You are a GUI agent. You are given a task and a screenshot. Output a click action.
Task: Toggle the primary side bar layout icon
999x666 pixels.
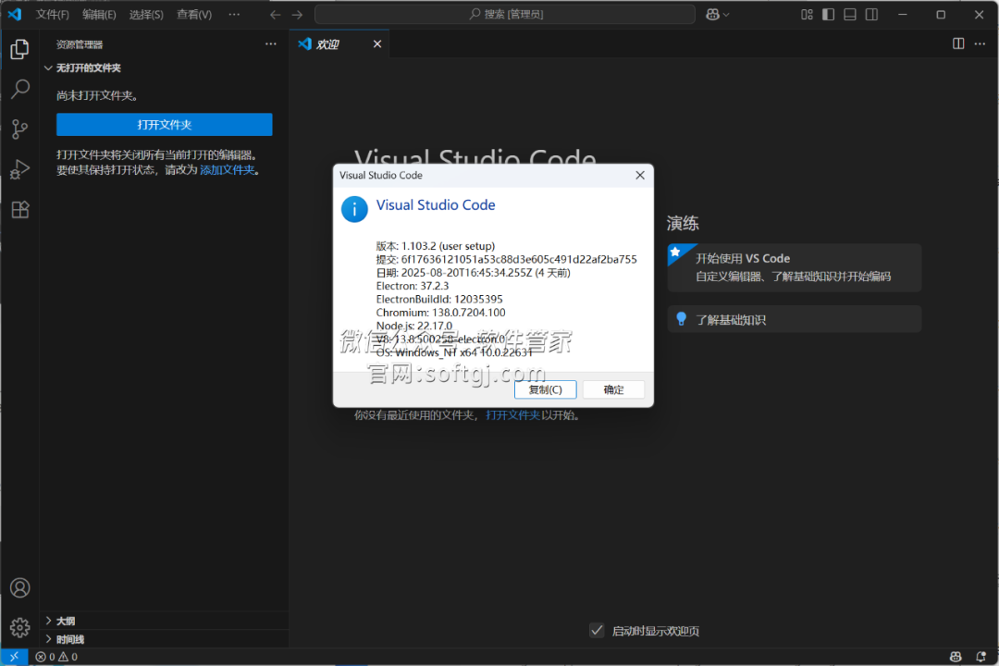tap(828, 15)
